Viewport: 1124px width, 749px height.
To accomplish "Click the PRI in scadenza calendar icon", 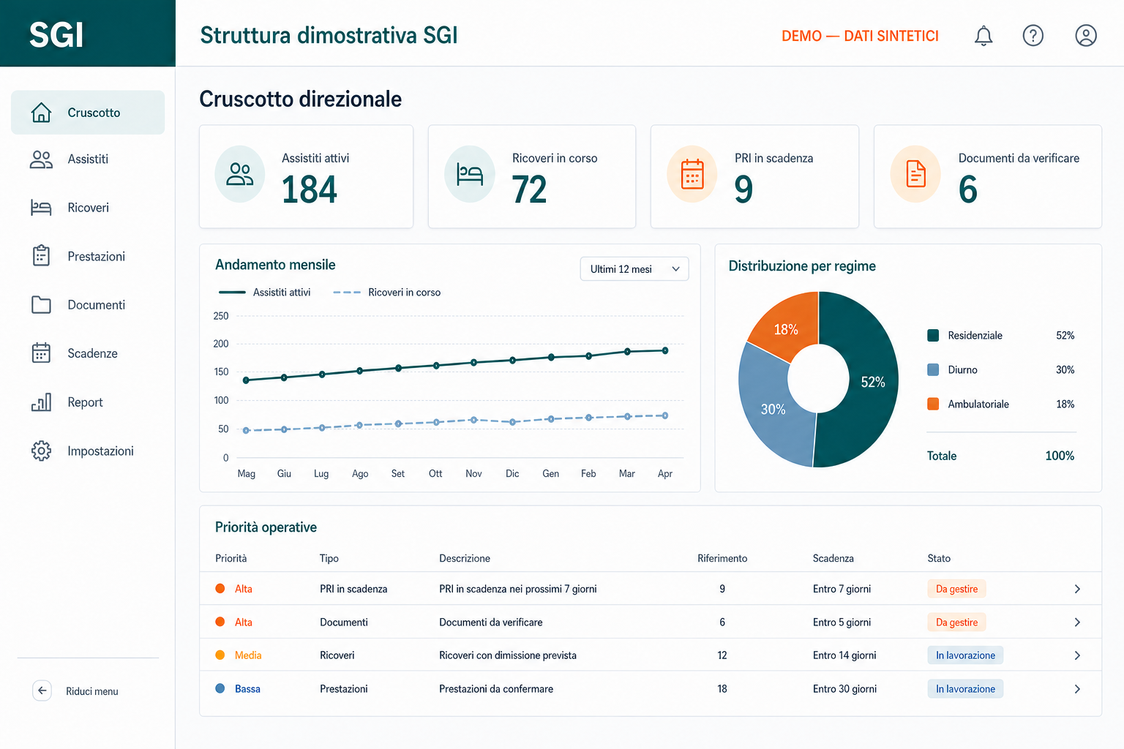I will (692, 174).
